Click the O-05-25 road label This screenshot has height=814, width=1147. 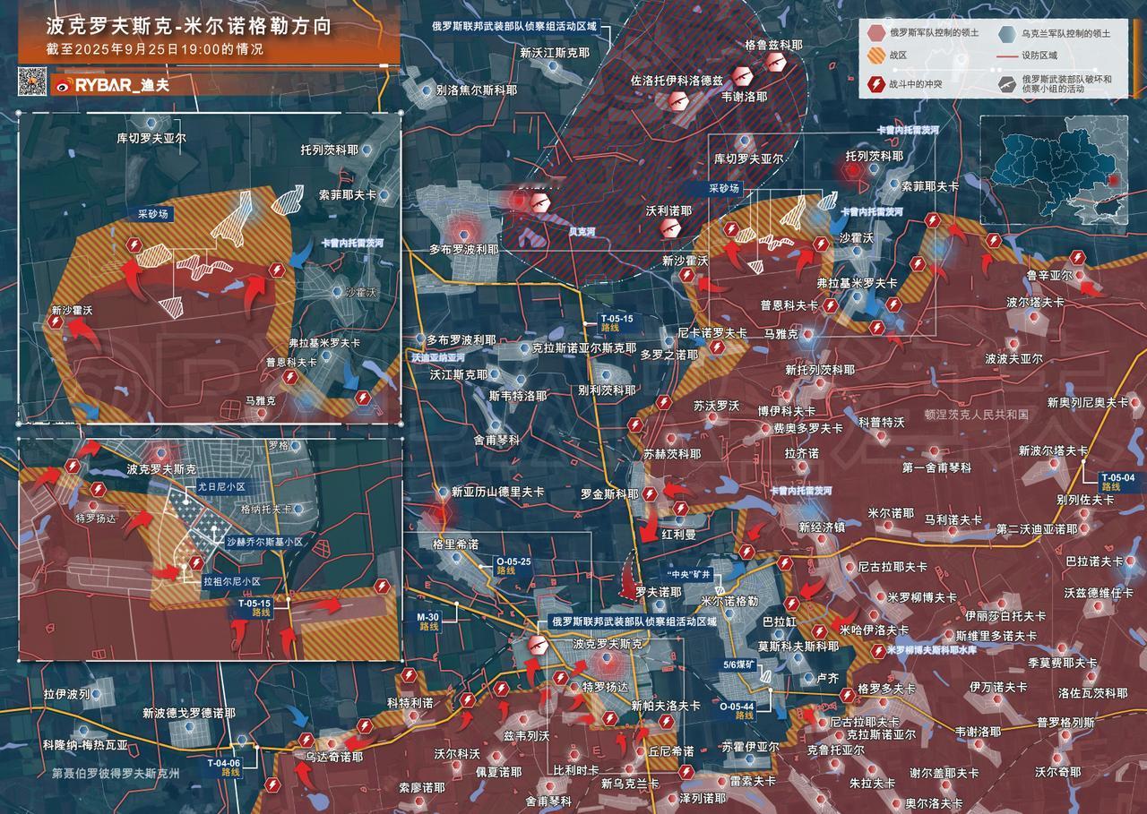click(513, 566)
